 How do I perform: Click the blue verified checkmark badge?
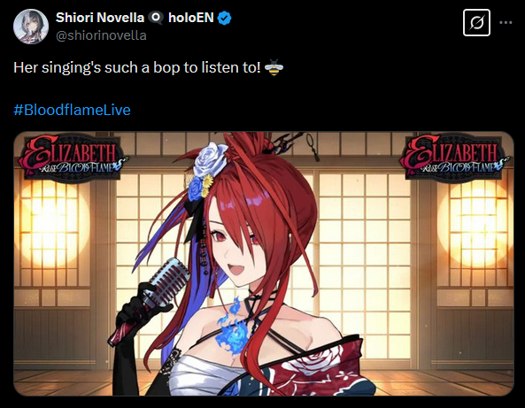(224, 18)
